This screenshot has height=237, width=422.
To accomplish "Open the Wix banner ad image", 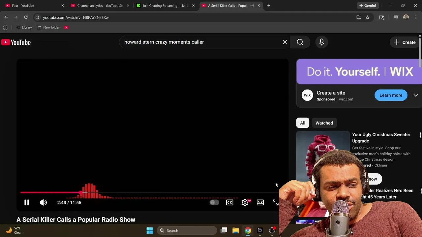I will [x=359, y=71].
